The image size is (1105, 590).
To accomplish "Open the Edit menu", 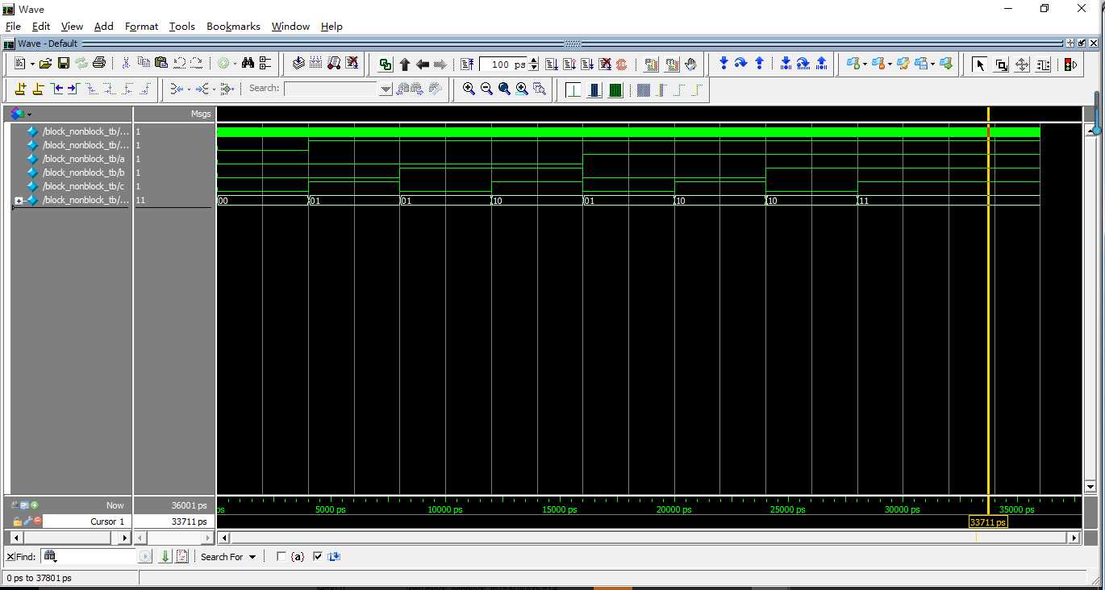I will click(x=41, y=26).
